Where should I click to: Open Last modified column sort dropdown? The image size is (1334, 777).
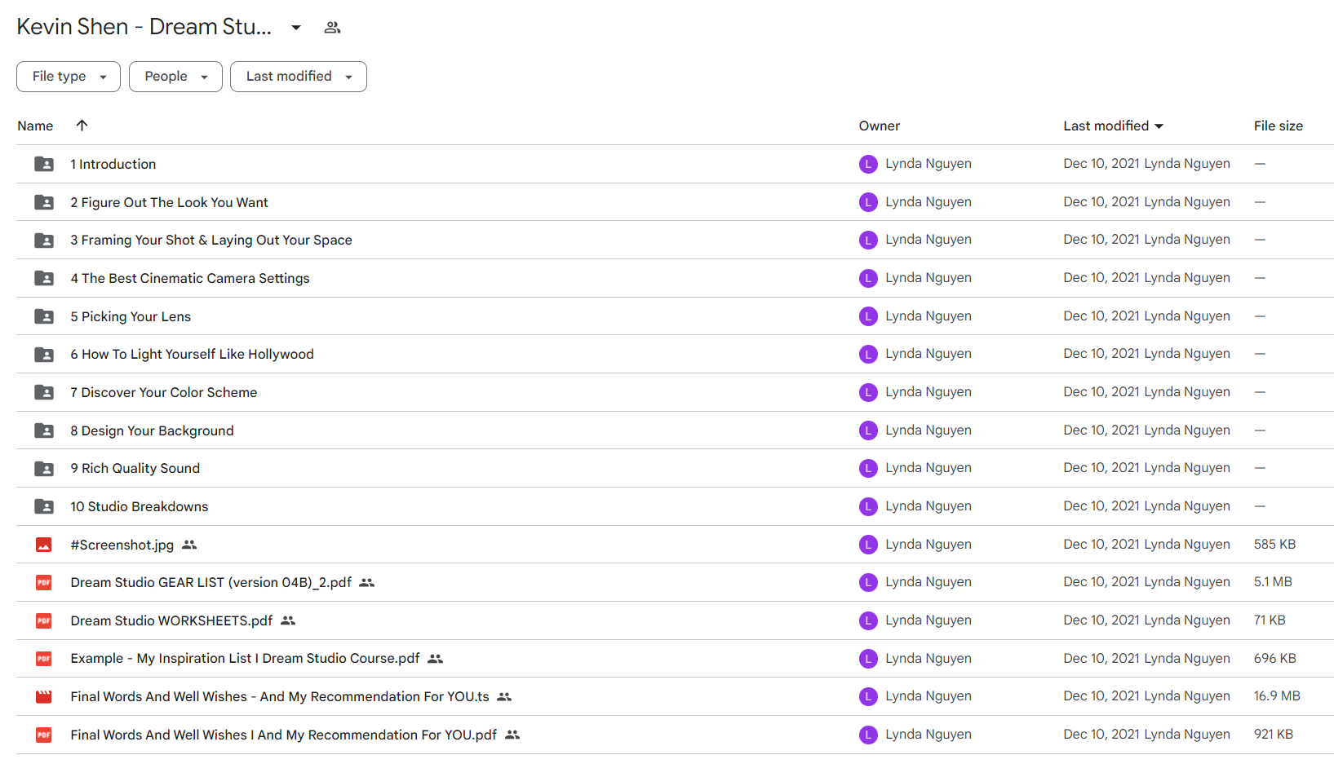tap(1113, 126)
